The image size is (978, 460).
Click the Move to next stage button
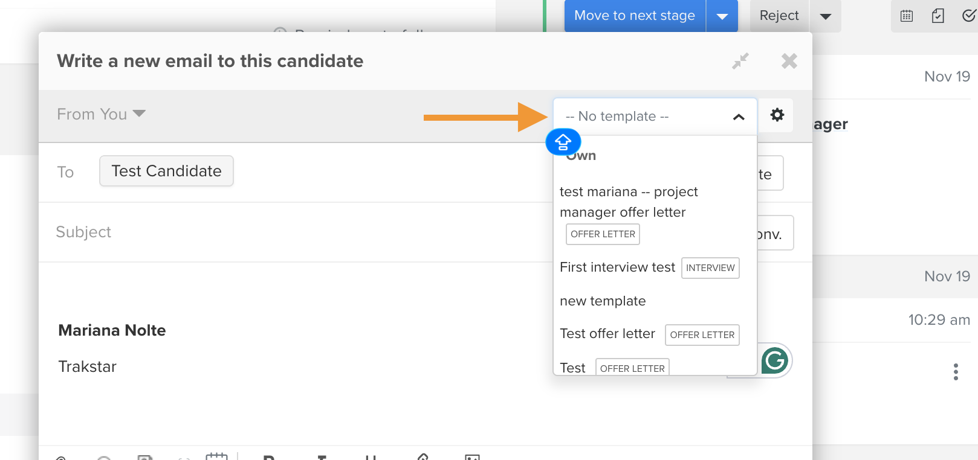pyautogui.click(x=635, y=16)
